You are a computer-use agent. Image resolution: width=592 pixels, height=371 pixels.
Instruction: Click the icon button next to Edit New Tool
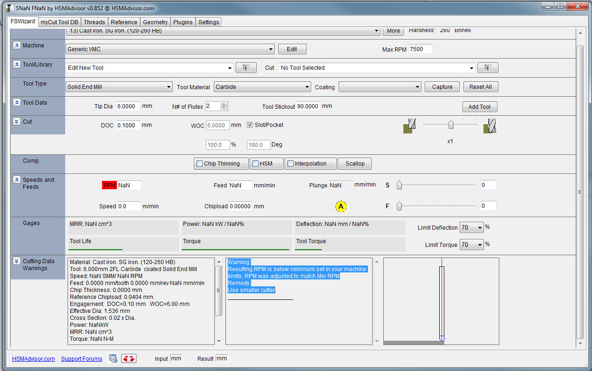246,68
